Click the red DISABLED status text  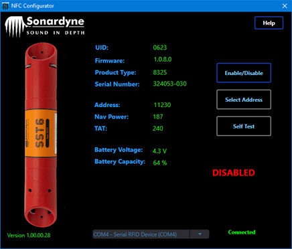(x=234, y=173)
